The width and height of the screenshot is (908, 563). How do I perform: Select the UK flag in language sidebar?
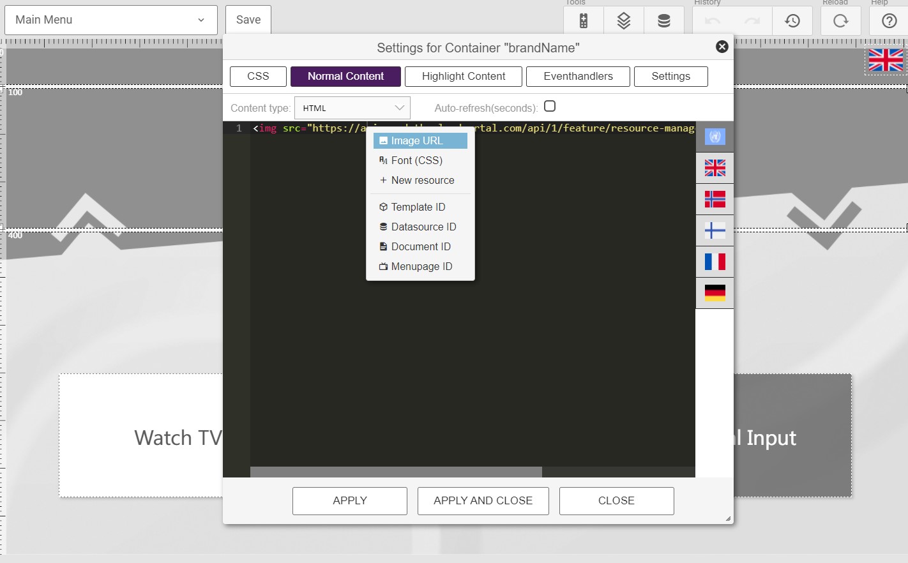[x=715, y=168]
